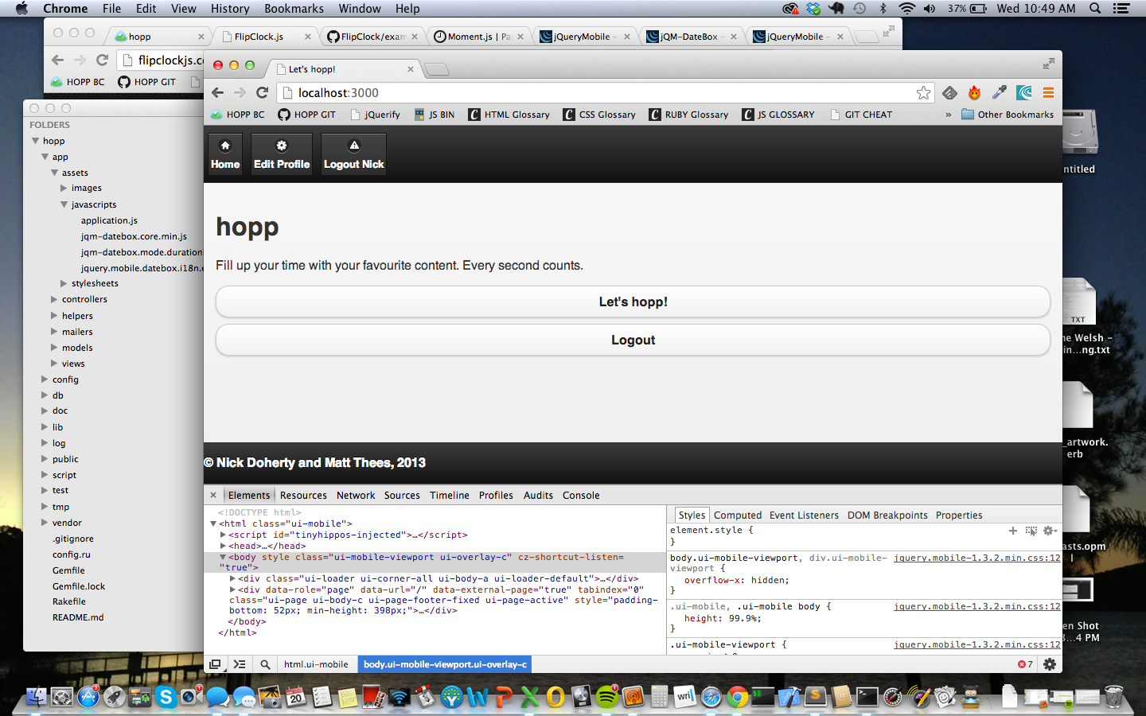
Task: Click the Logout Nick navbar button
Action: tap(354, 154)
